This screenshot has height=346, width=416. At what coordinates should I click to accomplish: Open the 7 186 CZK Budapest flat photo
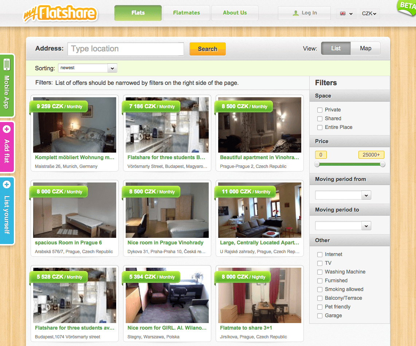tap(167, 125)
